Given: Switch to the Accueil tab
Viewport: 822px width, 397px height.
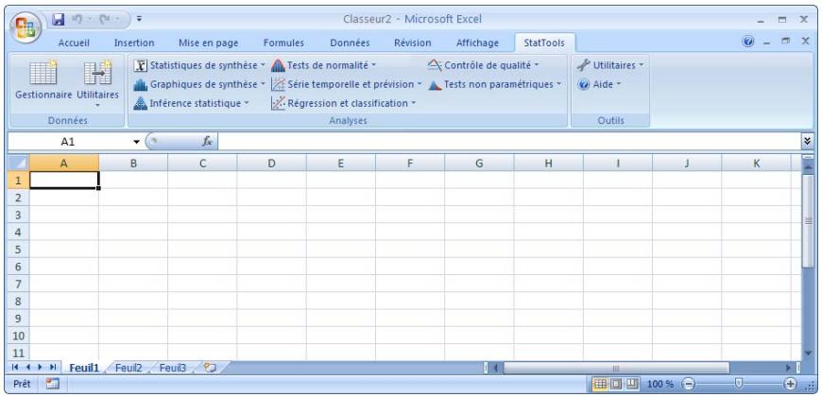Looking at the screenshot, I should coord(74,43).
